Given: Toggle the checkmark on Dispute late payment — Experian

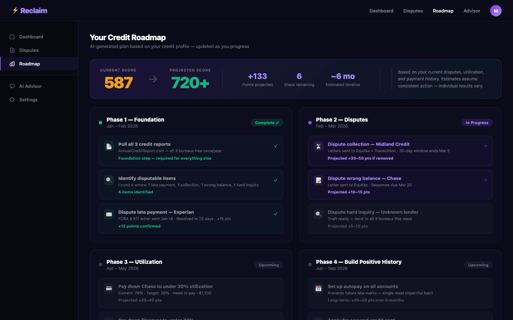Looking at the screenshot, I should [x=275, y=214].
